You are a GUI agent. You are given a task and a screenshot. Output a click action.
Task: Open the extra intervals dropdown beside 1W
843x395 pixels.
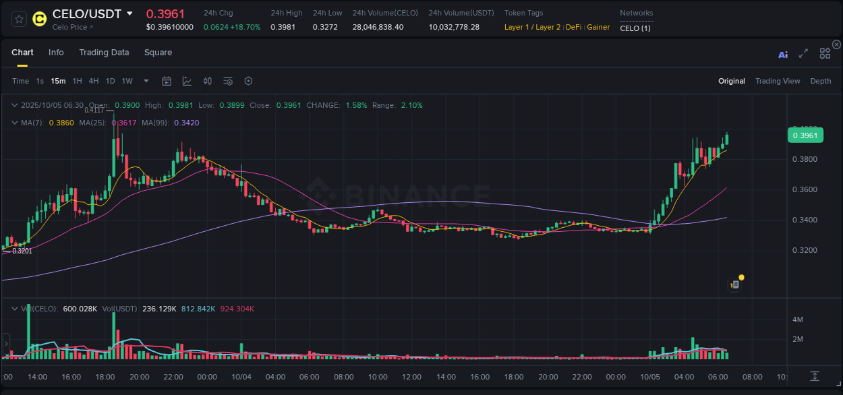(x=144, y=81)
